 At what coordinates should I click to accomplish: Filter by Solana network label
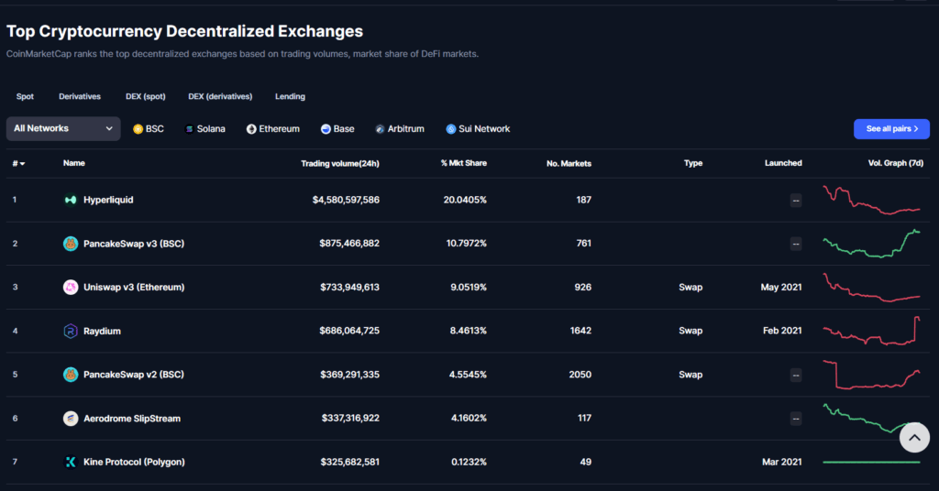point(211,129)
